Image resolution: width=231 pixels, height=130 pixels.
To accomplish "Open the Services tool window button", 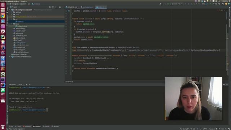I will 55,126.
